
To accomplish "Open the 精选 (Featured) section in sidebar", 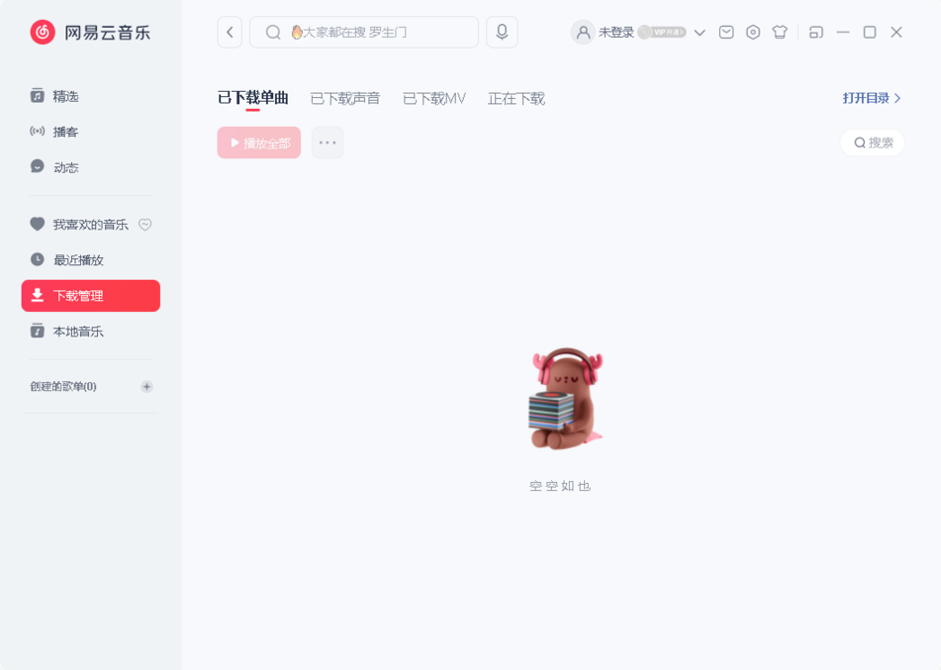I will pos(63,96).
